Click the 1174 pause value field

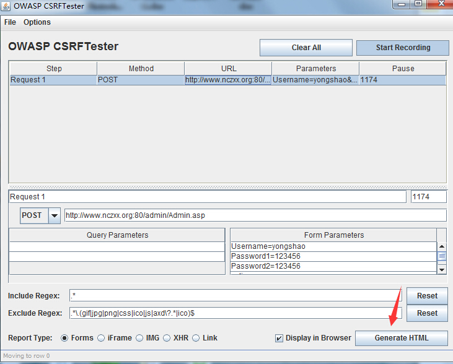pyautogui.click(x=429, y=197)
